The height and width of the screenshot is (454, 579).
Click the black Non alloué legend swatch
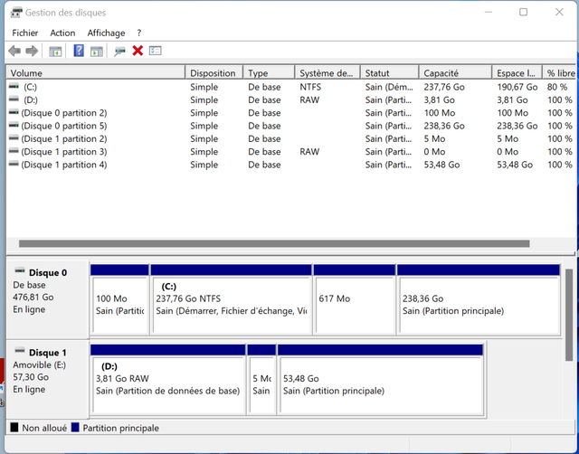coord(14,428)
